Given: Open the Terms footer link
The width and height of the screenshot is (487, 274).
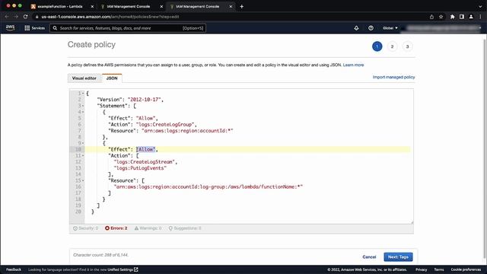Looking at the screenshot, I should (x=439, y=269).
